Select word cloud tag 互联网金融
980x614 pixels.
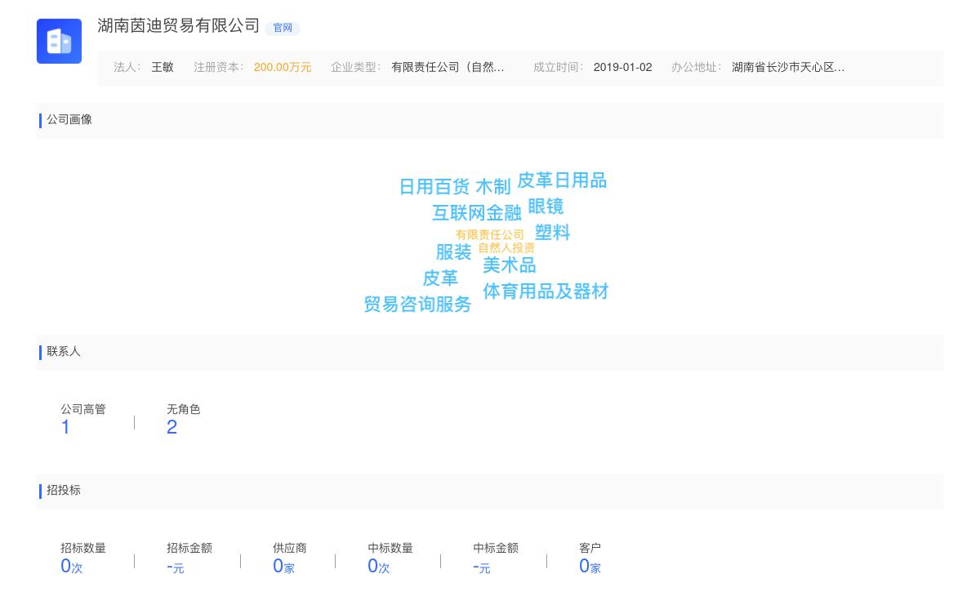pyautogui.click(x=477, y=213)
